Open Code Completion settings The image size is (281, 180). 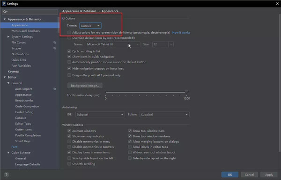tap(27, 106)
